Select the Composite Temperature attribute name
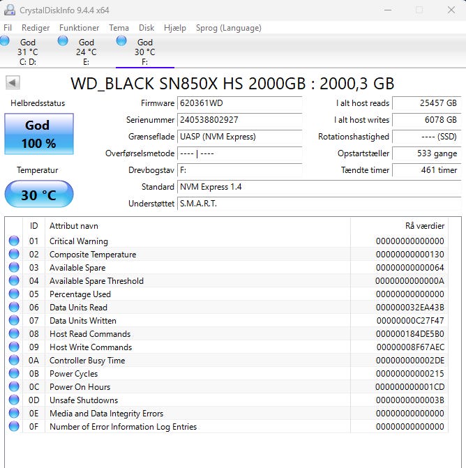The image size is (466, 468). coord(93,255)
